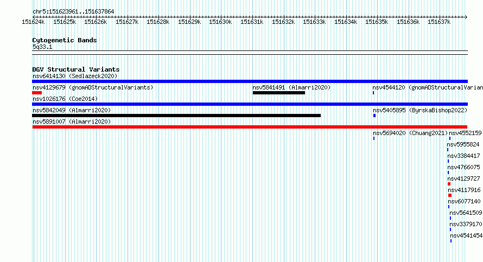This screenshot has width=483, height=262.
Task: Open the nsv4117916 variant label
Action: tap(464, 190)
